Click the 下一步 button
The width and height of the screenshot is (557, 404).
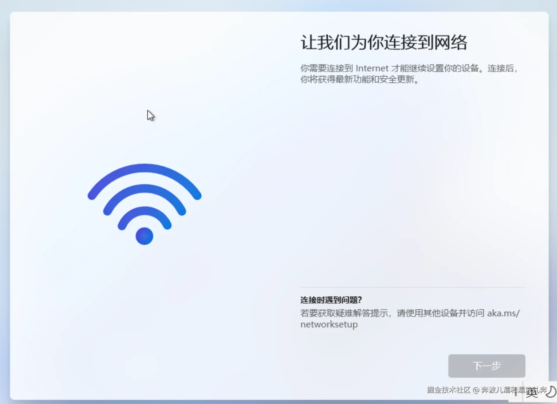pos(487,366)
